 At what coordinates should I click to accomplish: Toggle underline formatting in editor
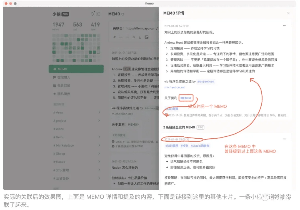[140, 37]
